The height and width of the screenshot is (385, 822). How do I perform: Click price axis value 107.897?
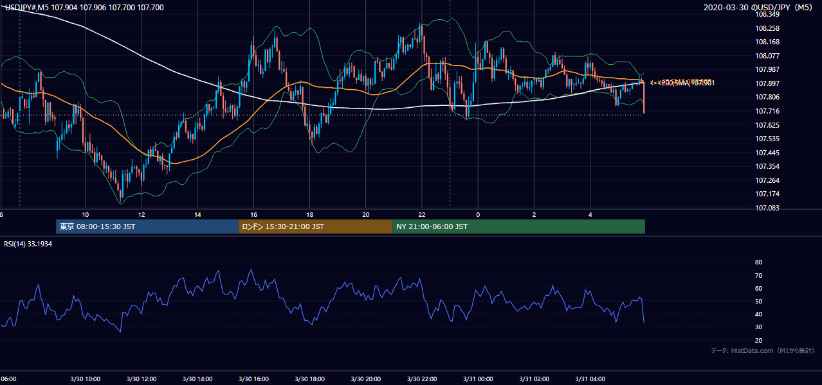pyautogui.click(x=767, y=83)
